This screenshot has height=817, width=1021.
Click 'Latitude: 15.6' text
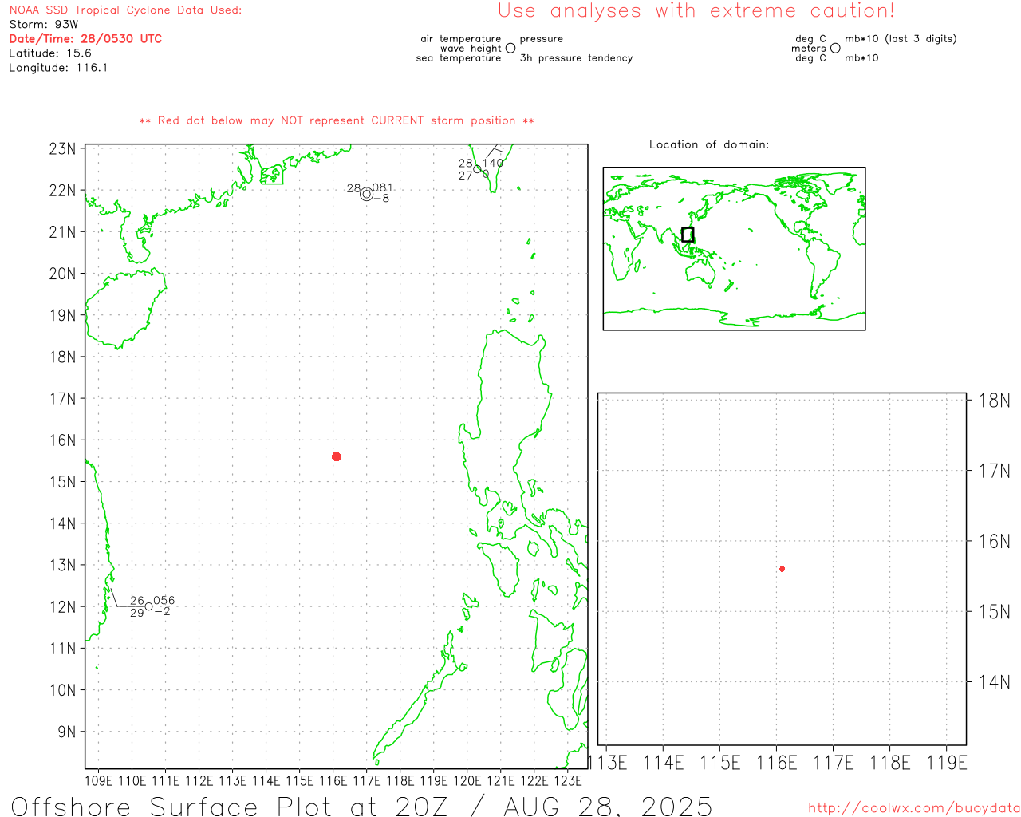point(50,53)
